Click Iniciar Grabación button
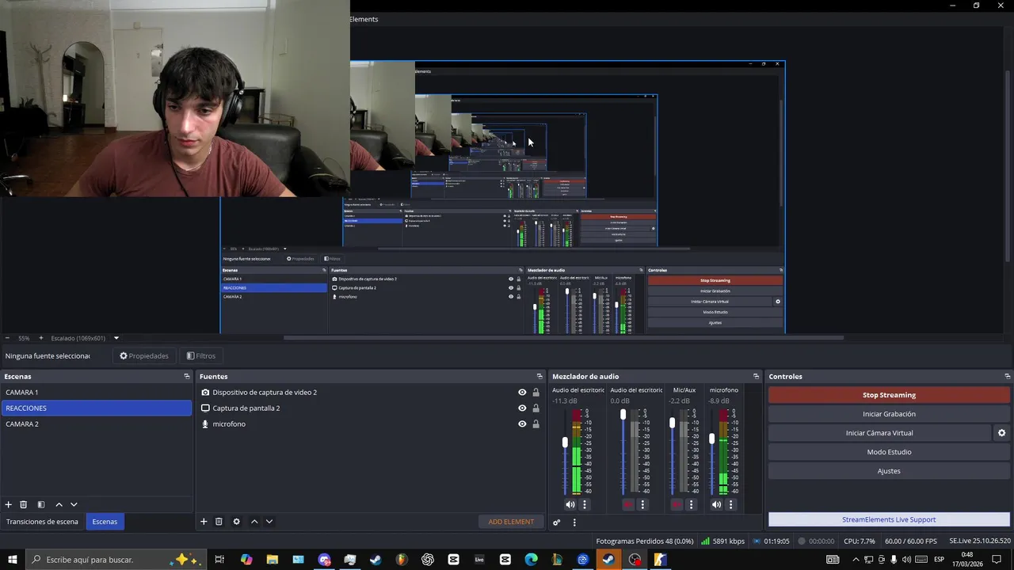Image resolution: width=1014 pixels, height=570 pixels. (x=889, y=414)
